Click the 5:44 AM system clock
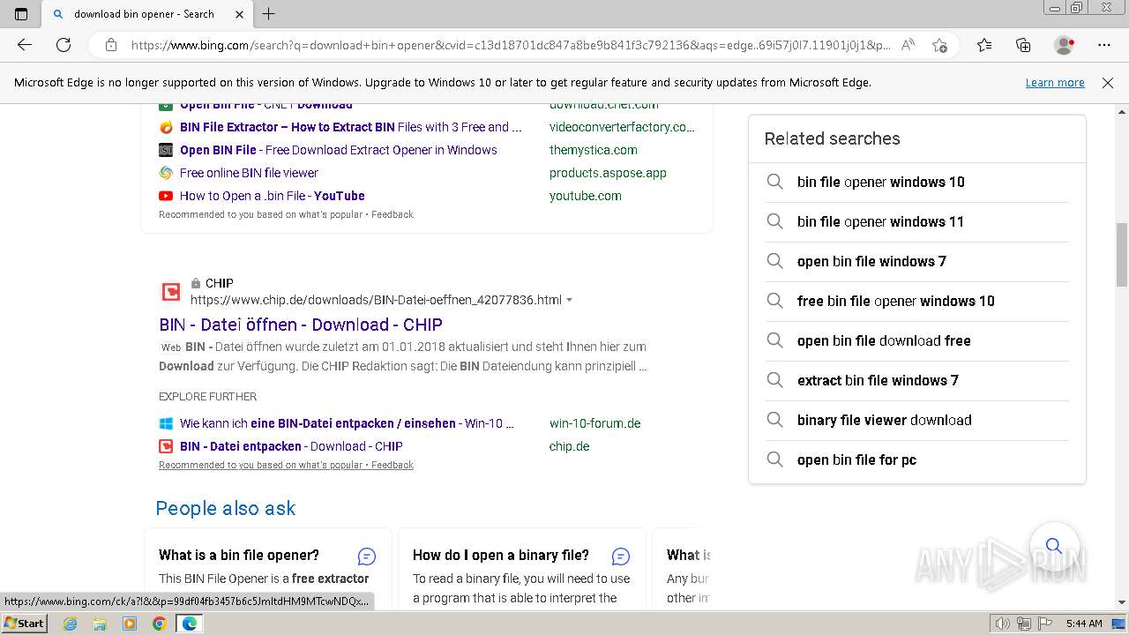 click(1084, 624)
